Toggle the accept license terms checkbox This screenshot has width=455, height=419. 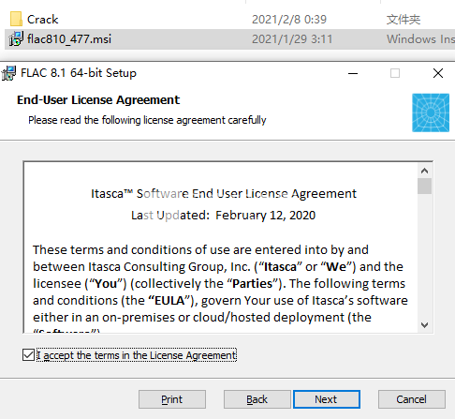point(28,355)
